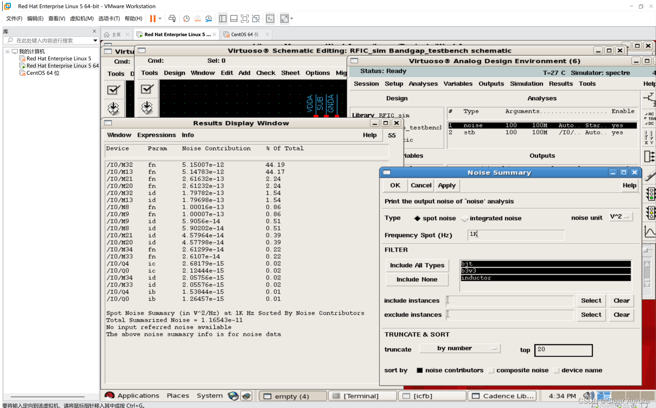Click the Save icon in schematic editor
This screenshot has width=656, height=408.
(147, 108)
